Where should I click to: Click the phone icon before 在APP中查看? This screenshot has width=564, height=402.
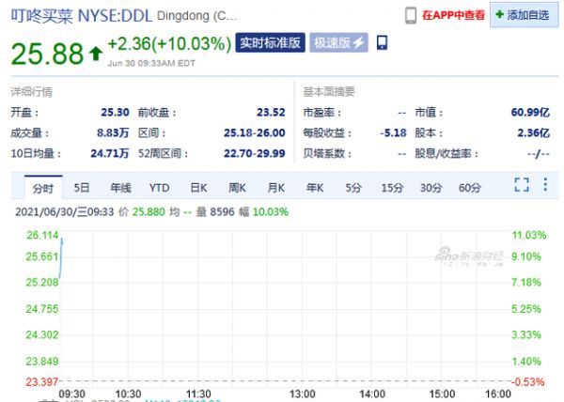point(411,15)
